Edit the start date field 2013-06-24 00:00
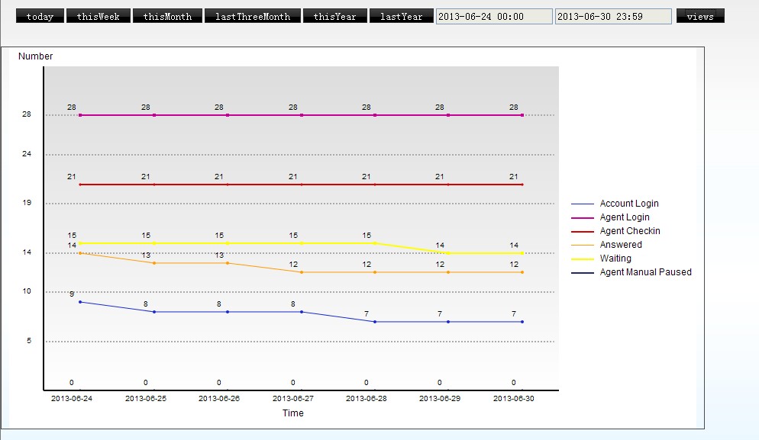759x440 pixels. click(493, 16)
